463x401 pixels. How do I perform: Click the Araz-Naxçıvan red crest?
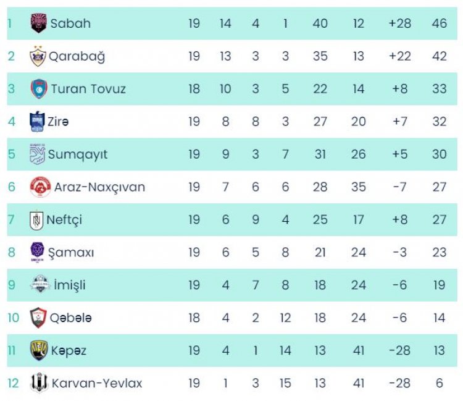pyautogui.click(x=40, y=187)
